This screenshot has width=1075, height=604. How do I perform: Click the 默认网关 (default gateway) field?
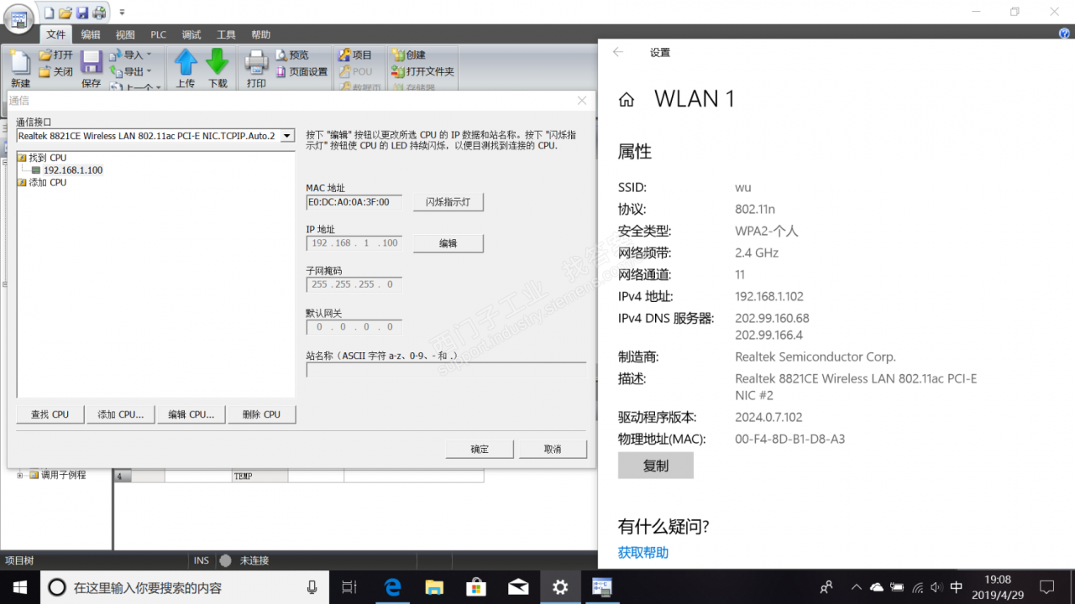pyautogui.click(x=354, y=326)
